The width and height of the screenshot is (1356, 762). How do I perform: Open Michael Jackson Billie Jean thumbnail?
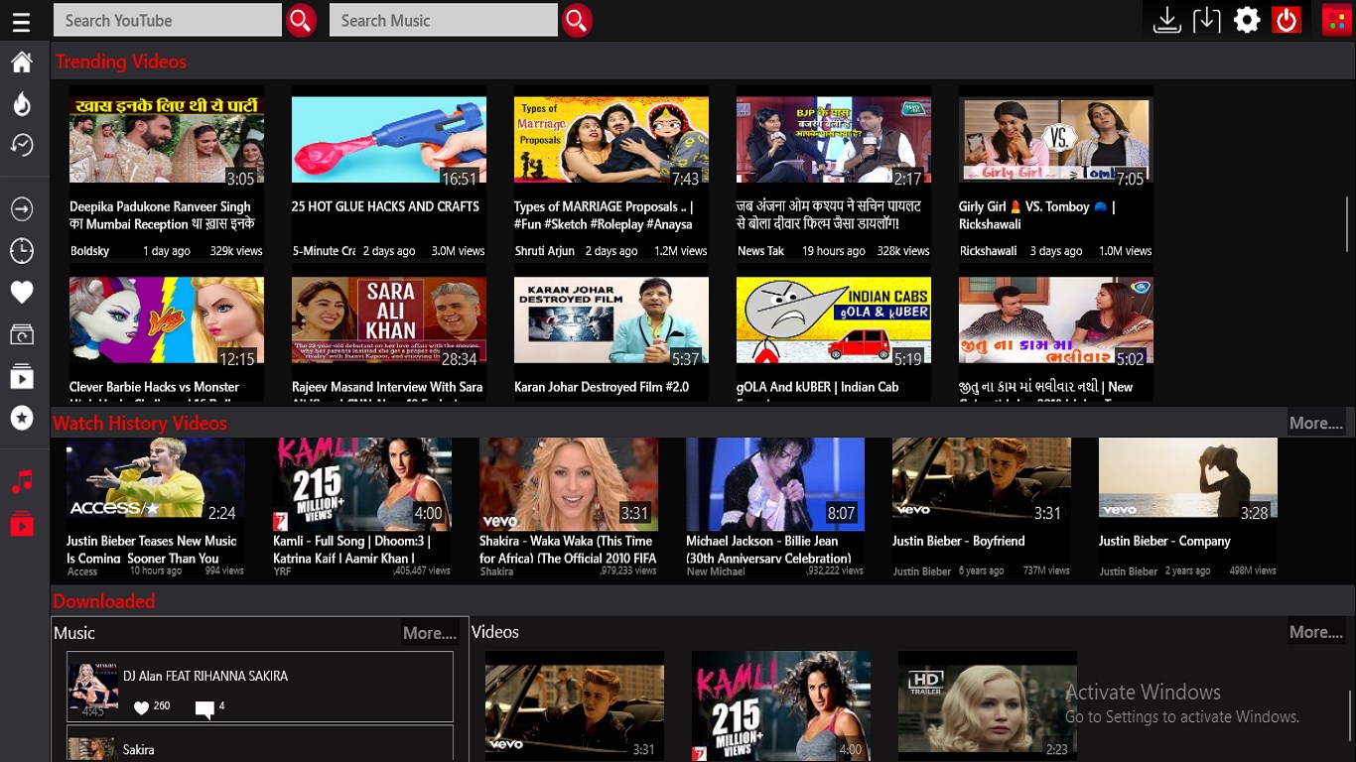tap(775, 484)
